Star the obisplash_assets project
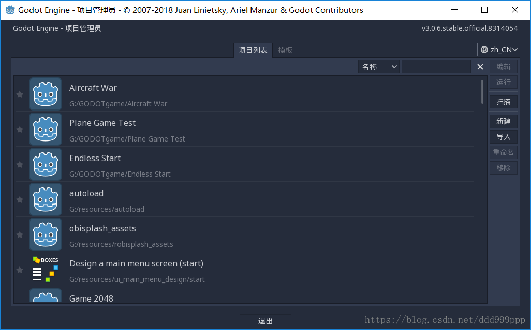Image resolution: width=531 pixels, height=330 pixels. [20, 235]
